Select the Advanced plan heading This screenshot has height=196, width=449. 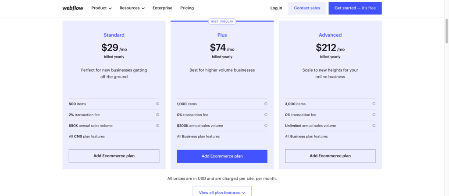coord(330,35)
